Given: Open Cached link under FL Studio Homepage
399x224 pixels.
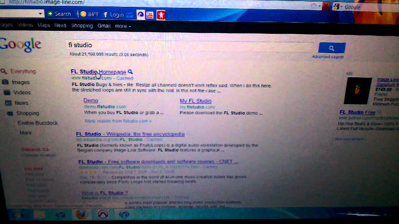Looking at the screenshot, I should pos(125,78).
